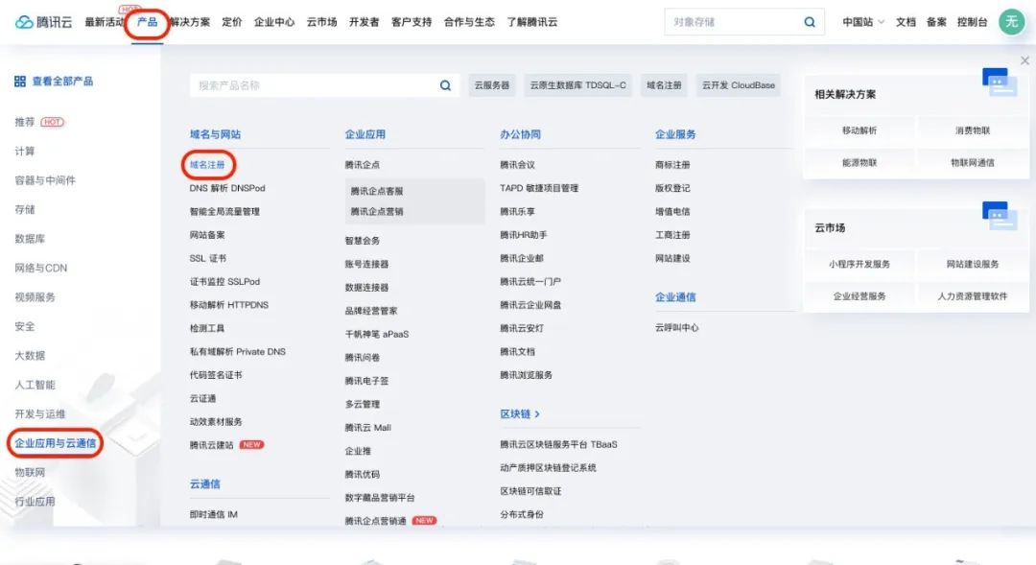Open the 腾讯云建站 product link
Screen dimensions: 1036x565
(x=211, y=445)
